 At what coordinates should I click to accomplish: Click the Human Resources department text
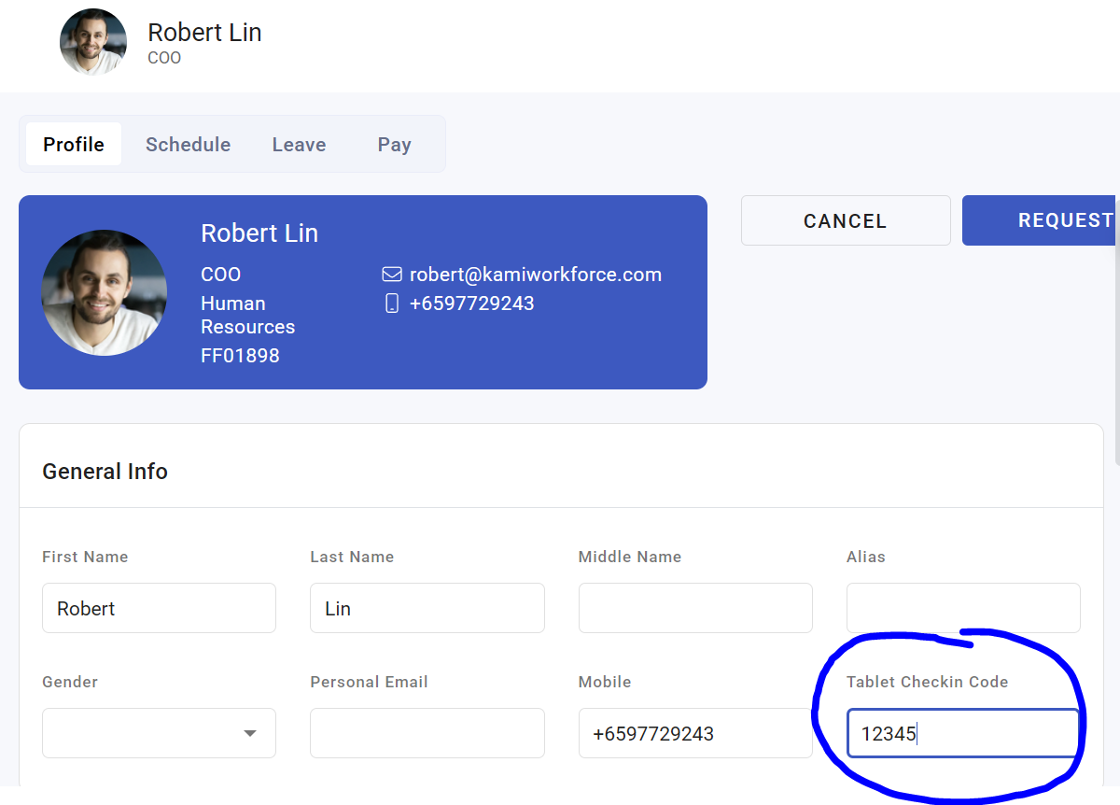coord(247,315)
